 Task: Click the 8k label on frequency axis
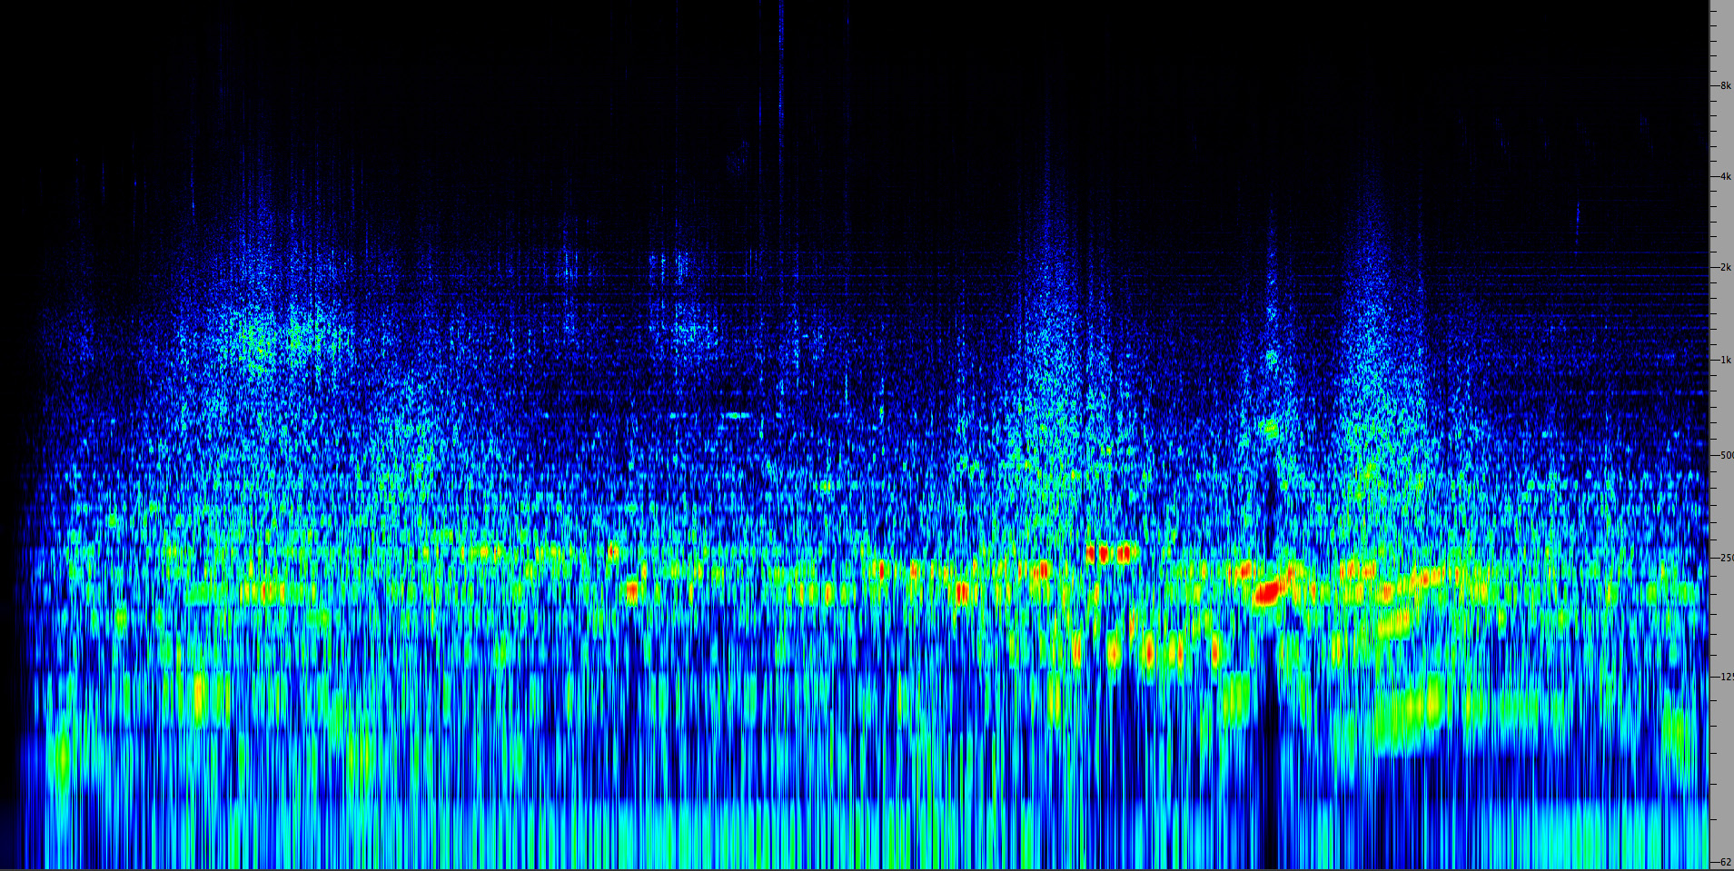tap(1723, 86)
